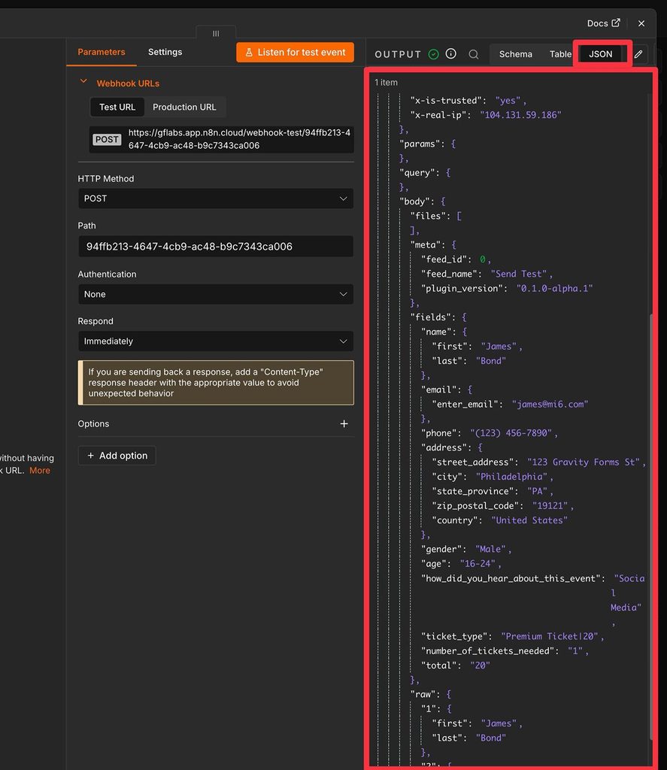667x770 pixels.
Task: Copy the webhook-test URL
Action: (x=240, y=139)
